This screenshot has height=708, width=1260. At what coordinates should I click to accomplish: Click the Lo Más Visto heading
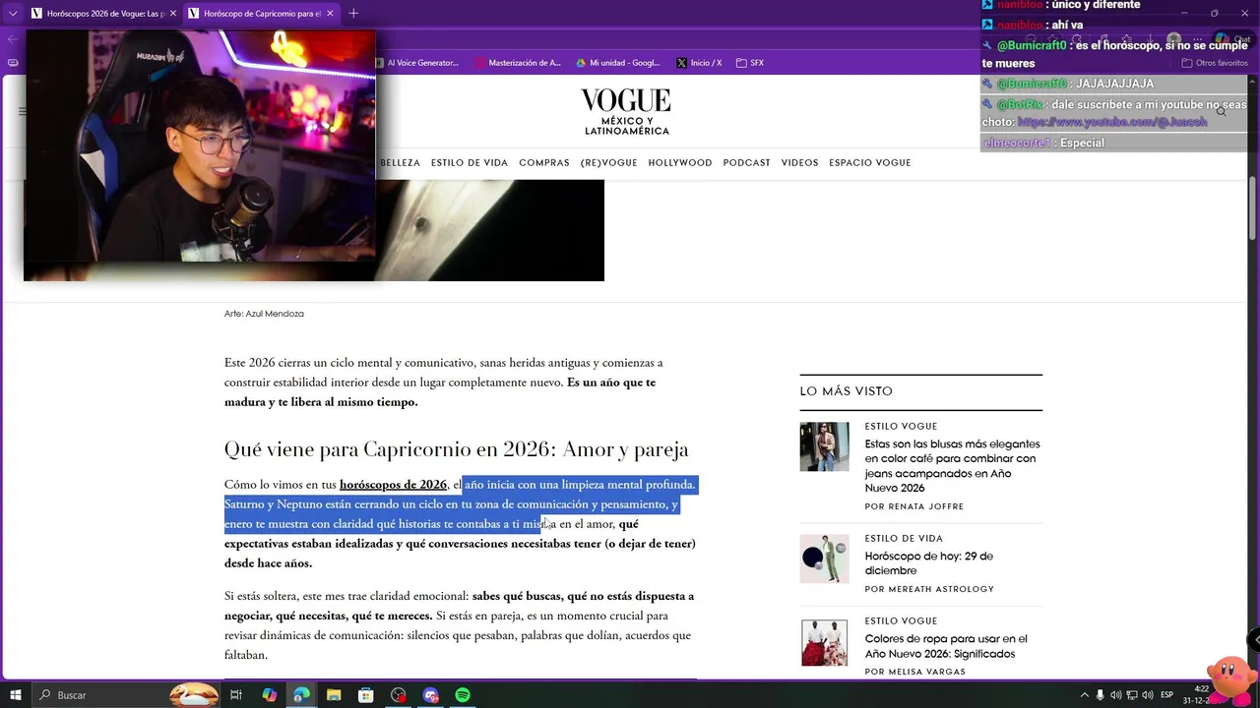coord(846,391)
